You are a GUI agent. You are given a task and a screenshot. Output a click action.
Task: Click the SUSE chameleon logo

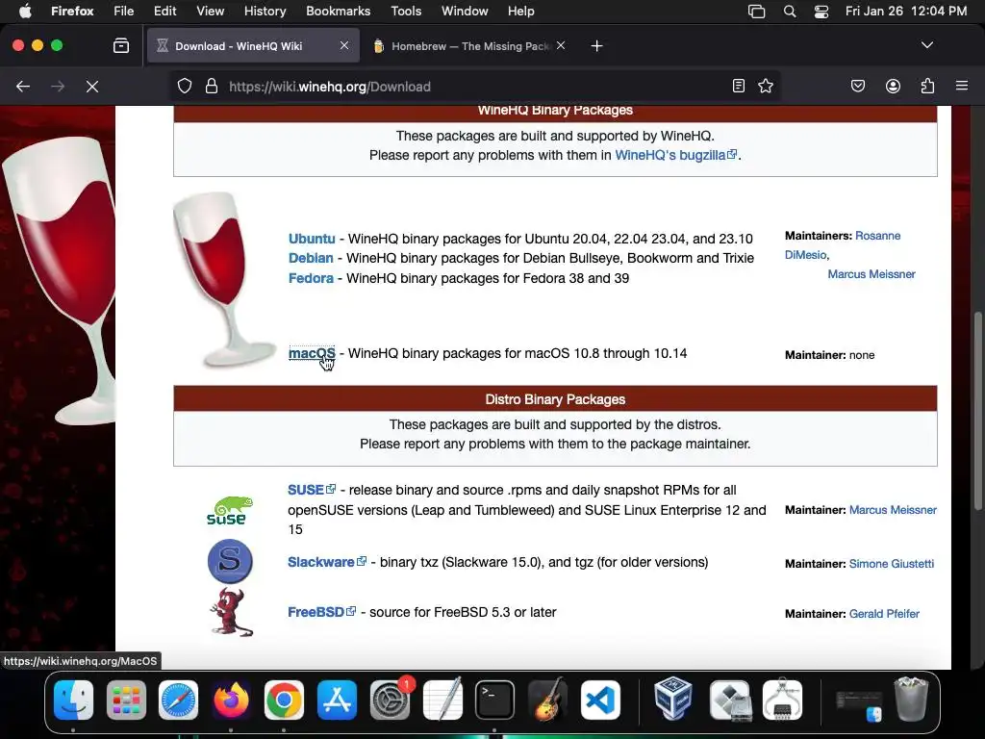coord(230,510)
